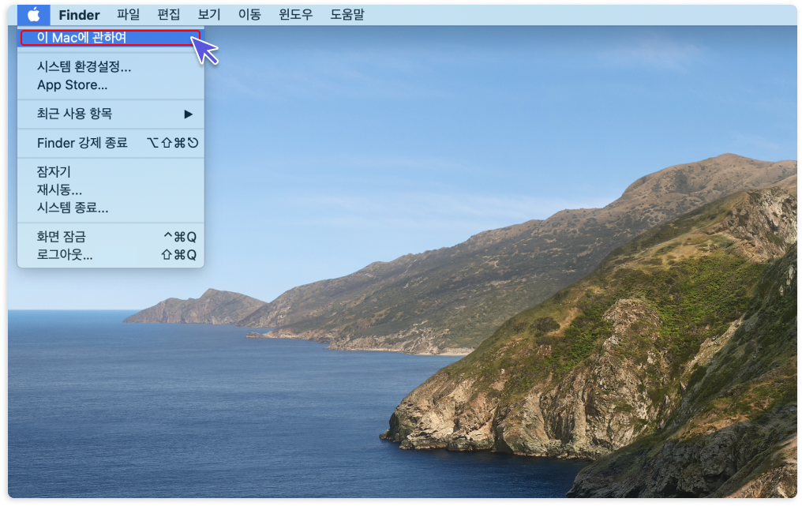The image size is (802, 506).
Task: Select 화면 잠금
Action: pyautogui.click(x=111, y=237)
